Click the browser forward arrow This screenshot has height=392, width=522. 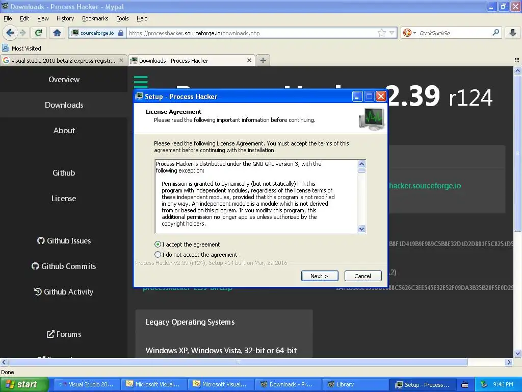(22, 33)
